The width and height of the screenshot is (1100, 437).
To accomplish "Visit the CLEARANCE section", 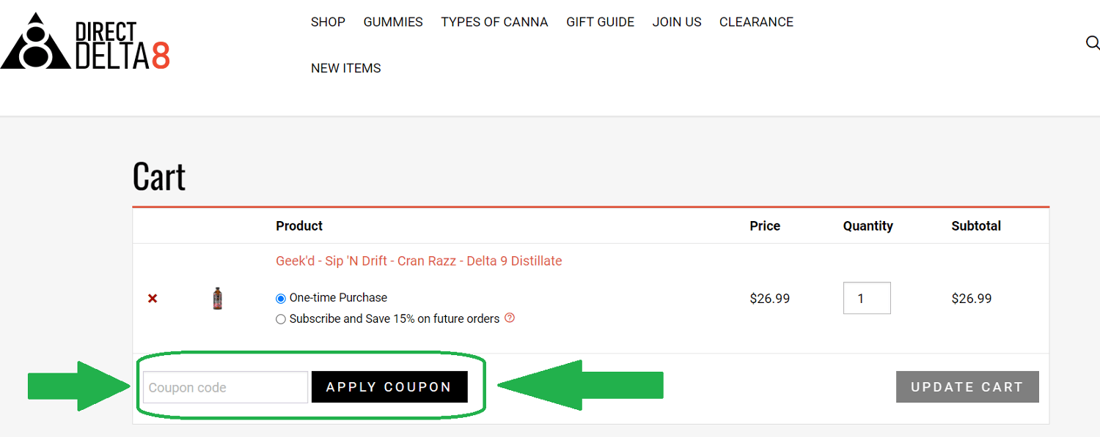I will tap(756, 22).
